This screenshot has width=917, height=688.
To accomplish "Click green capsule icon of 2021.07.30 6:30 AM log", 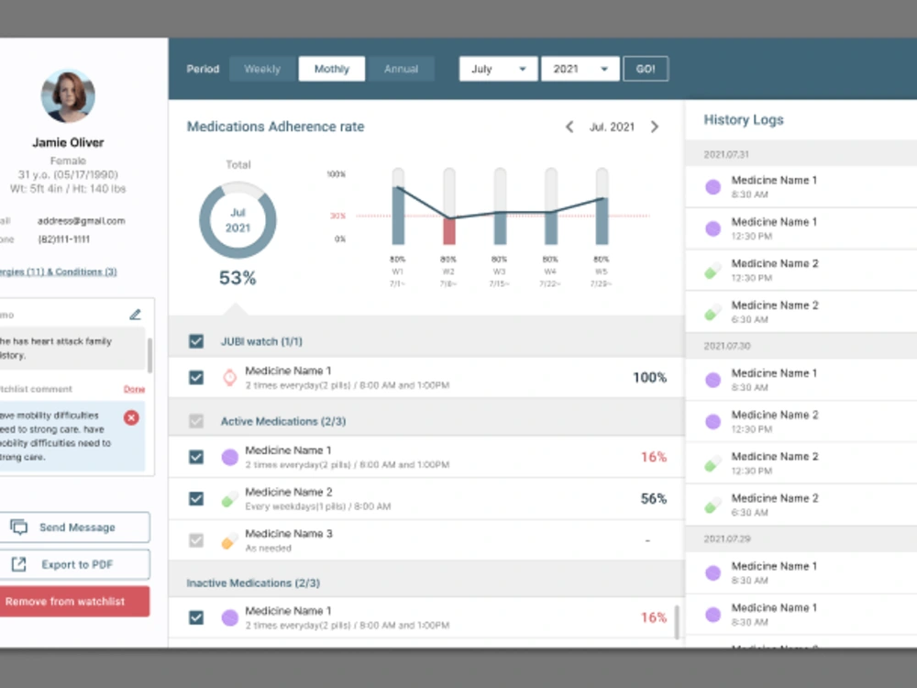I will pyautogui.click(x=713, y=505).
